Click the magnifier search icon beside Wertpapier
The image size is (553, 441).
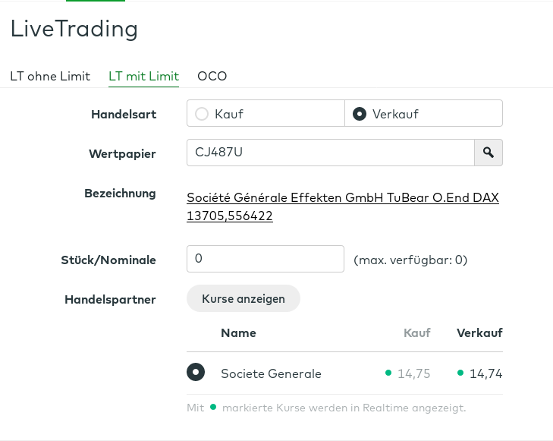[x=489, y=153]
